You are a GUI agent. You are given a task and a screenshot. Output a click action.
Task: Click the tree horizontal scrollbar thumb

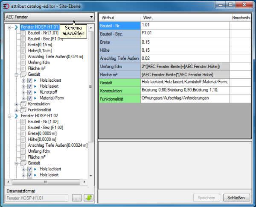click(46, 182)
